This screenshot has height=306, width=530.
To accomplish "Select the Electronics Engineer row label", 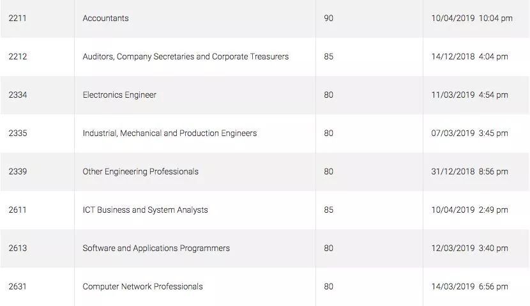I will (119, 95).
